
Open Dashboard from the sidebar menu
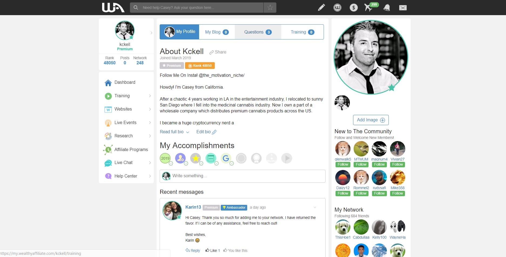pyautogui.click(x=125, y=82)
